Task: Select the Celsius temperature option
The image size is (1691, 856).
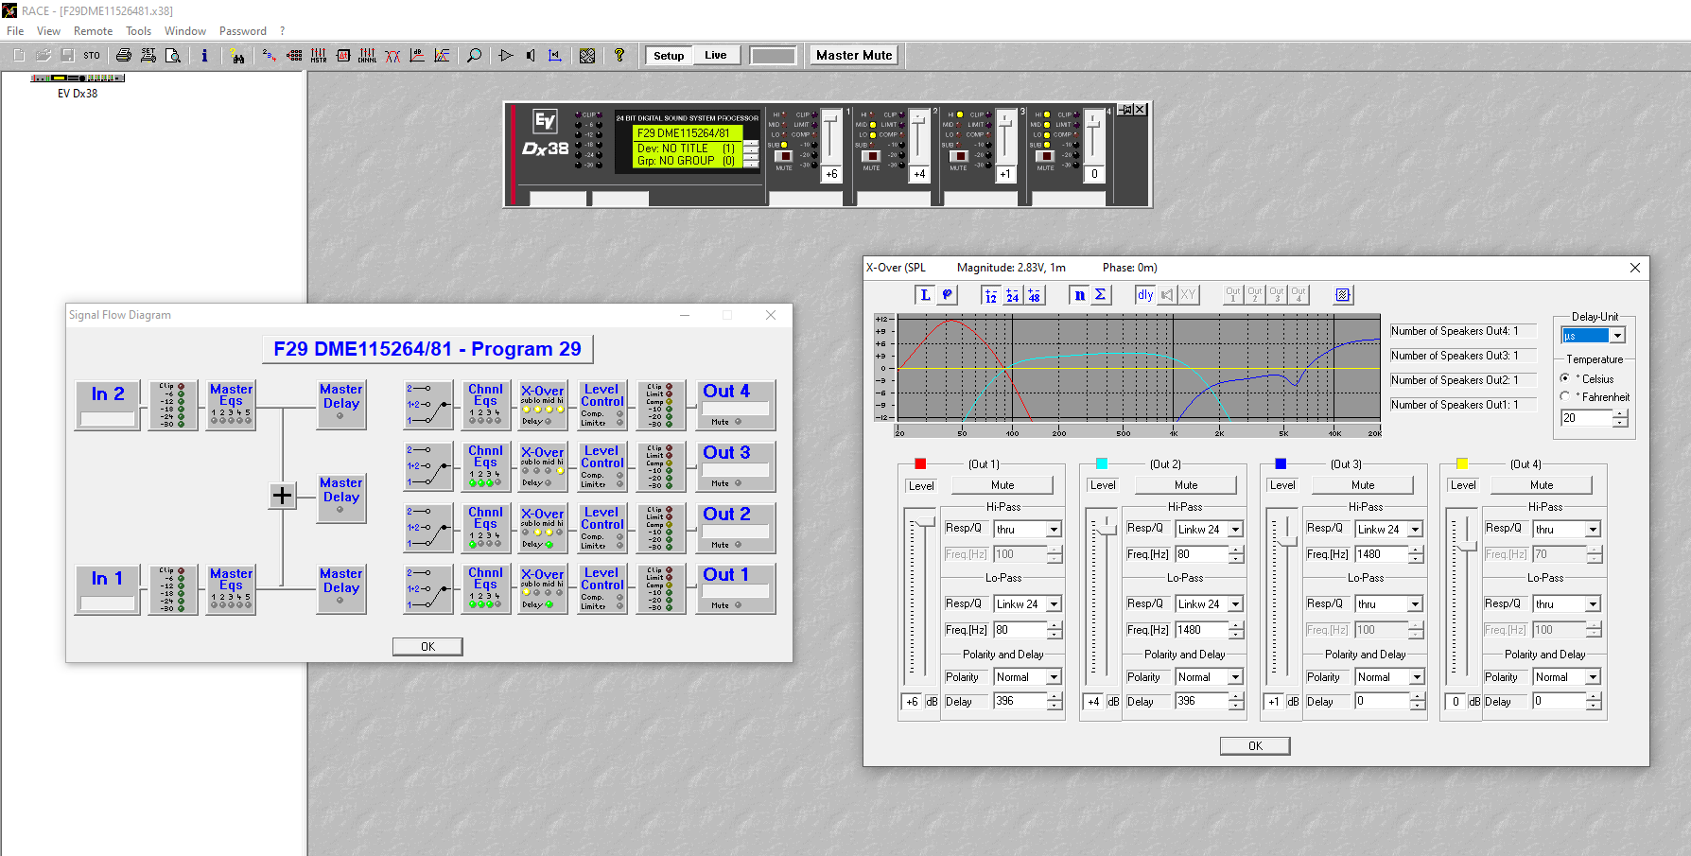Action: [1565, 378]
